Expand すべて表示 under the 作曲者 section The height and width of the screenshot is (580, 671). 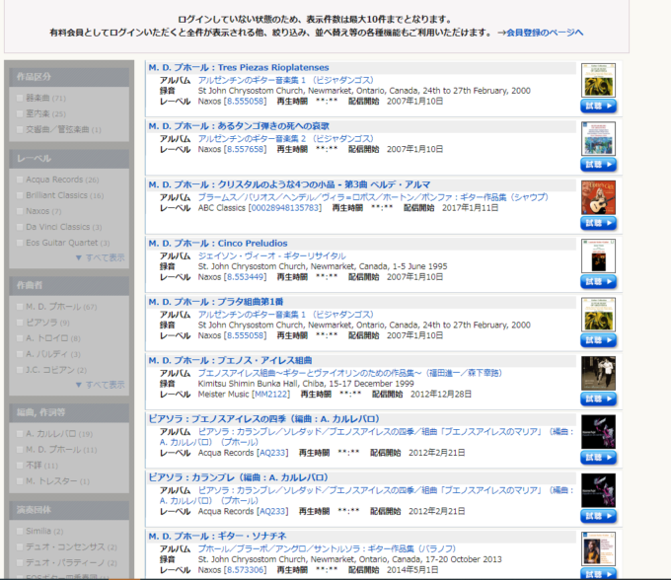click(x=100, y=385)
